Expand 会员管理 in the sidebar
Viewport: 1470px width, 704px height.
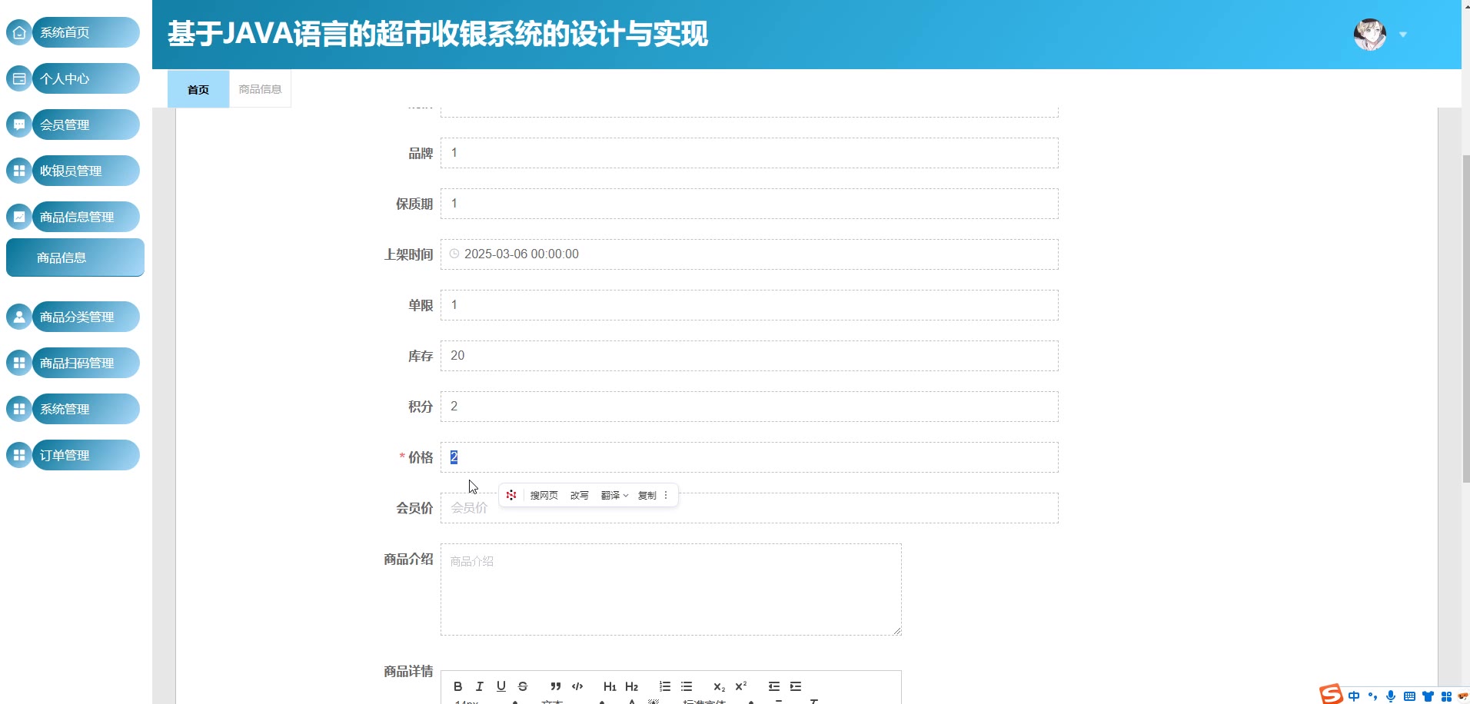(85, 125)
